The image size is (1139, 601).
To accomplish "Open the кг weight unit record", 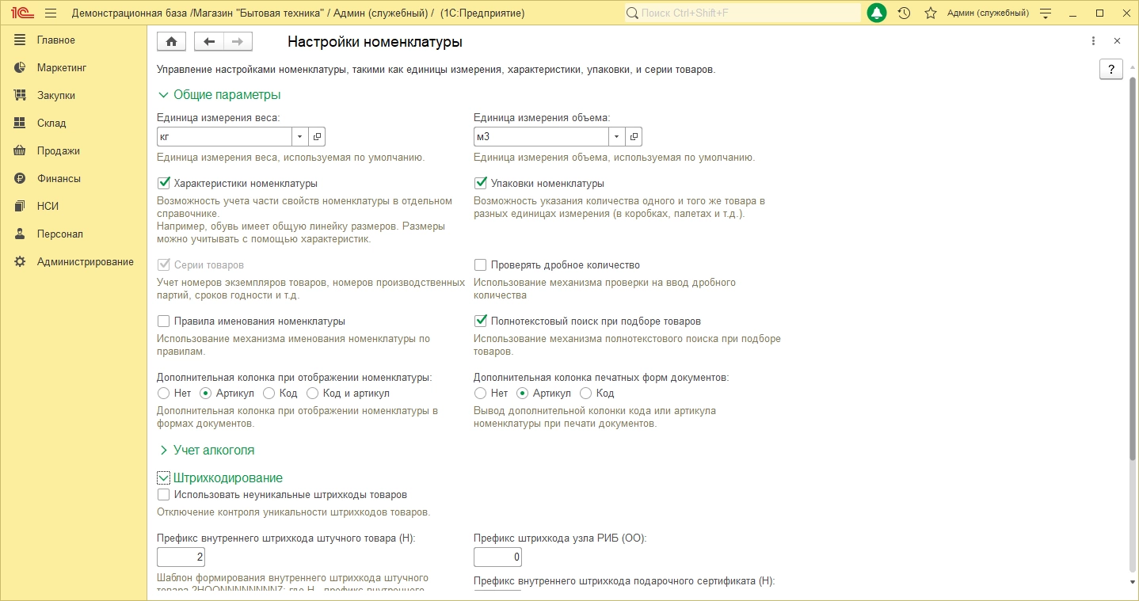I will 317,136.
